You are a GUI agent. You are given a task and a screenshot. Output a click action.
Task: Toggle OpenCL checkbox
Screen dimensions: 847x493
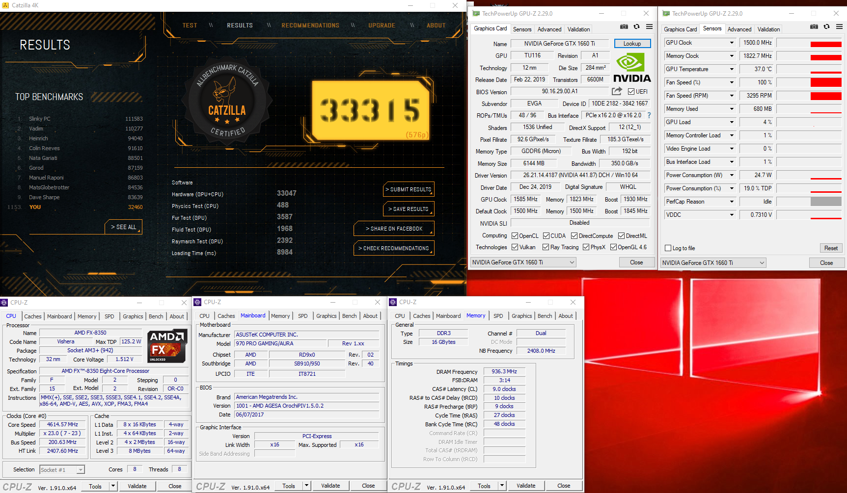[x=515, y=236]
